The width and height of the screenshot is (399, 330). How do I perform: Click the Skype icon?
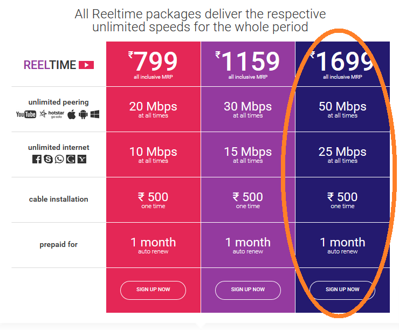pos(48,159)
